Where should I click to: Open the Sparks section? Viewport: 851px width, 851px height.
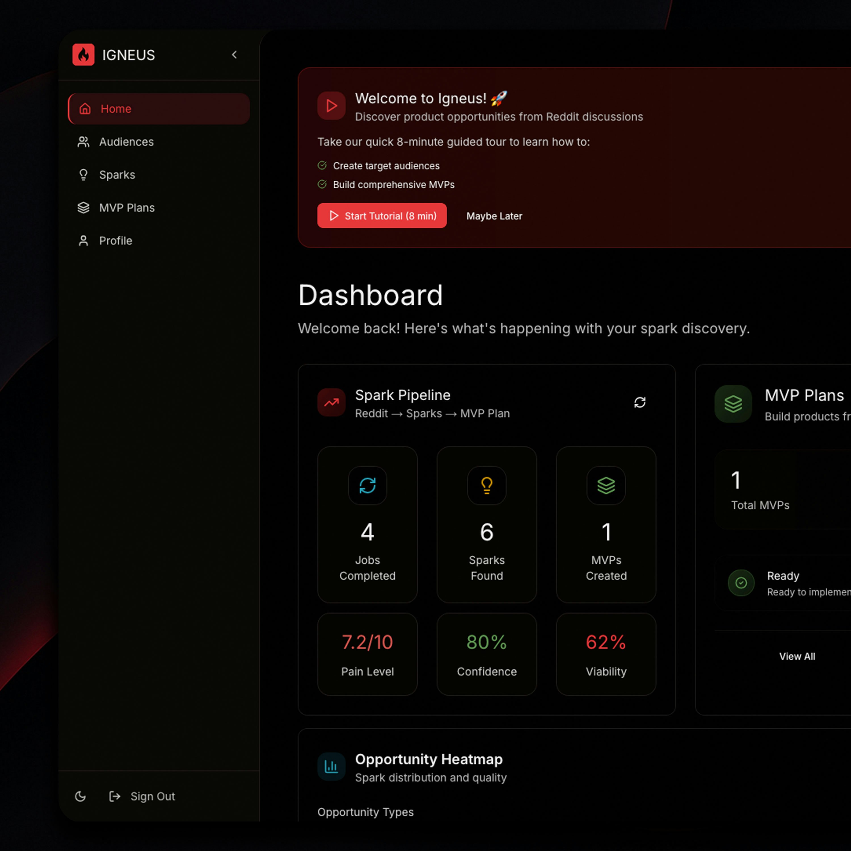pyautogui.click(x=159, y=175)
